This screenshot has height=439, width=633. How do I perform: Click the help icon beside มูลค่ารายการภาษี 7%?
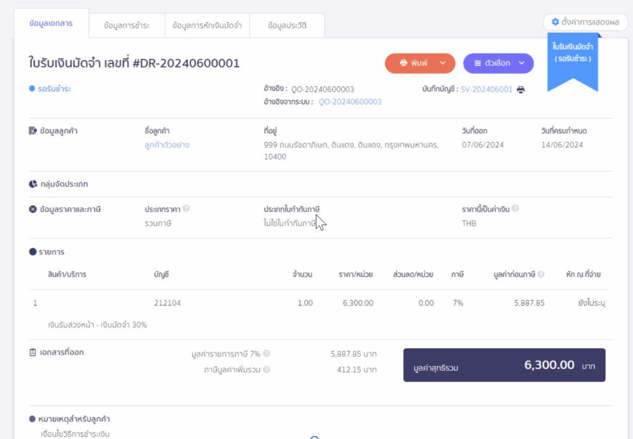[x=266, y=354]
